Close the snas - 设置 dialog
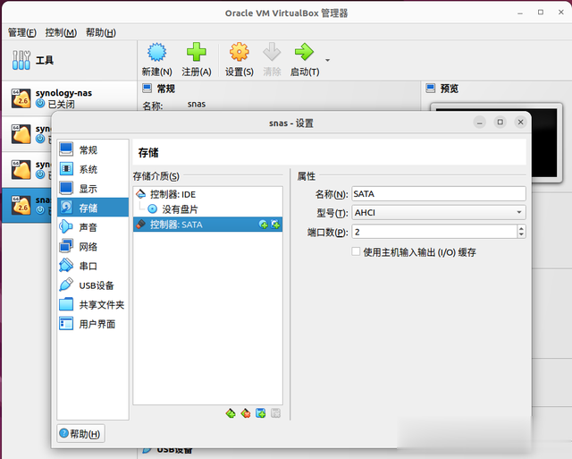This screenshot has height=459, width=572. click(x=520, y=122)
